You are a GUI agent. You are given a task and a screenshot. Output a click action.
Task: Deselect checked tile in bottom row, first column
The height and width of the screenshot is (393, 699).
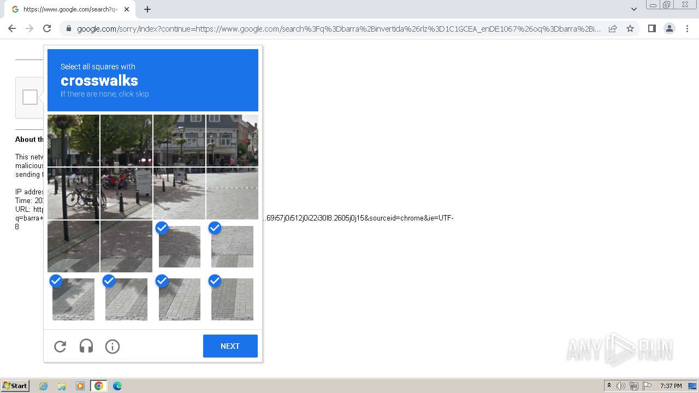click(73, 299)
